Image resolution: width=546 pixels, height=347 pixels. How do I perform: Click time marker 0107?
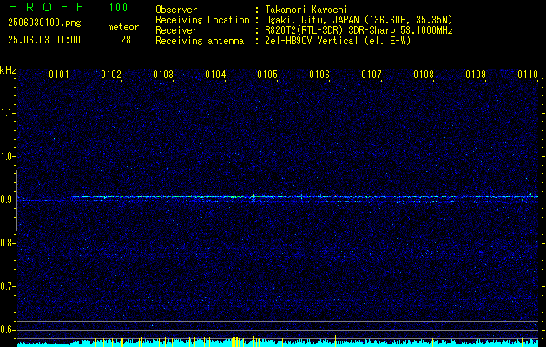372,75
